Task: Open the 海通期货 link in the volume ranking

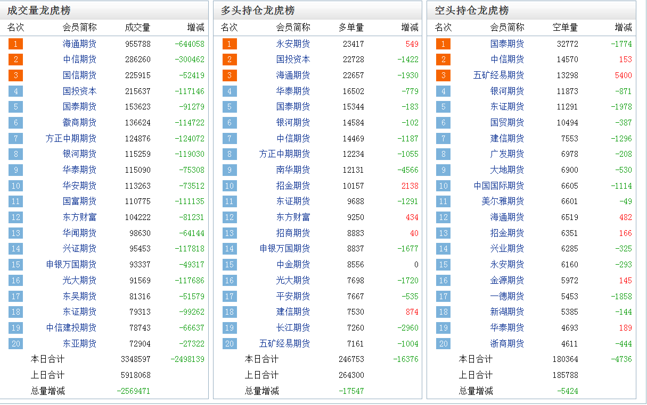Action: (80, 44)
